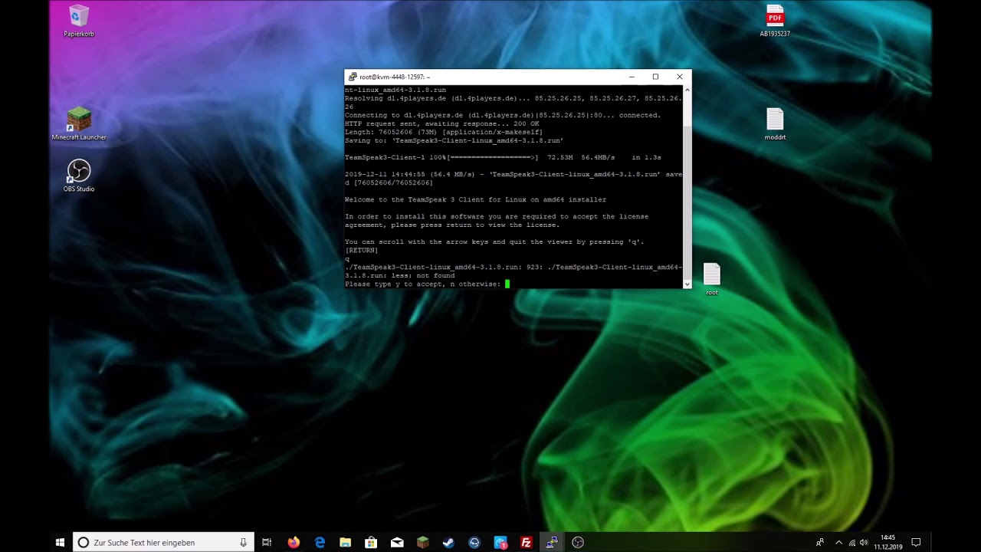The image size is (981, 552).
Task: Select the OBS Studio desktop shortcut
Action: (x=79, y=176)
